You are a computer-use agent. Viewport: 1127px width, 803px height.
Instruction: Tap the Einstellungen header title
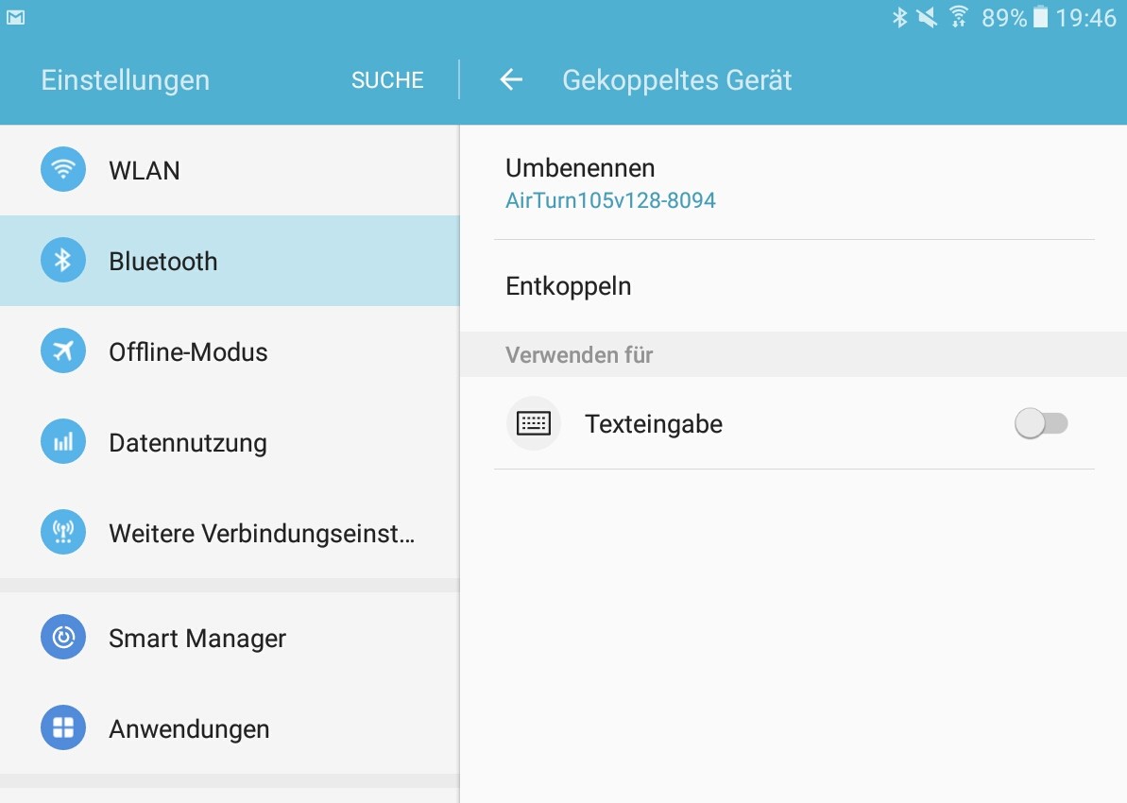(125, 79)
